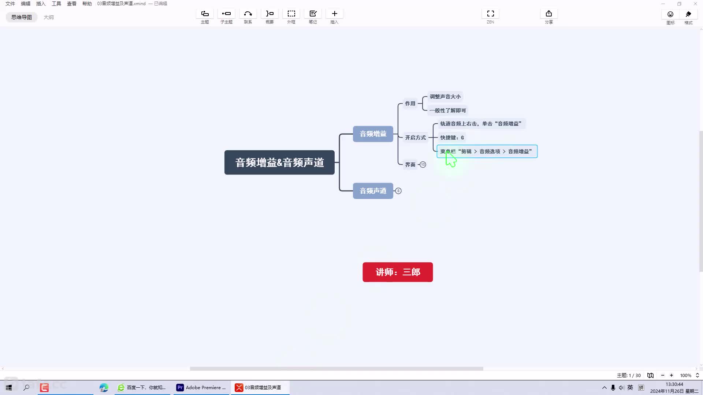Zoom in with the plus button
The width and height of the screenshot is (703, 395).
pyautogui.click(x=672, y=375)
